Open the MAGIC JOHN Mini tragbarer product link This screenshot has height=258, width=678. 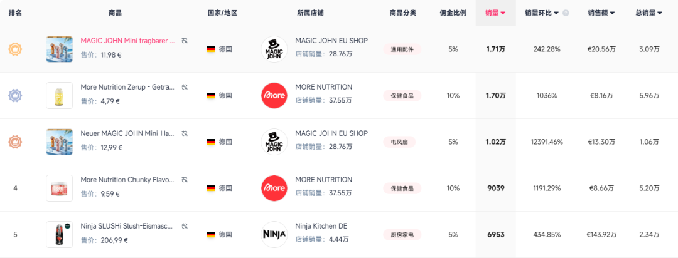click(128, 41)
